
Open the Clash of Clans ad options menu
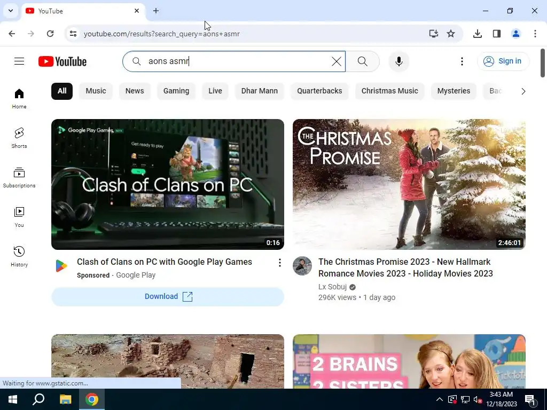tap(279, 263)
